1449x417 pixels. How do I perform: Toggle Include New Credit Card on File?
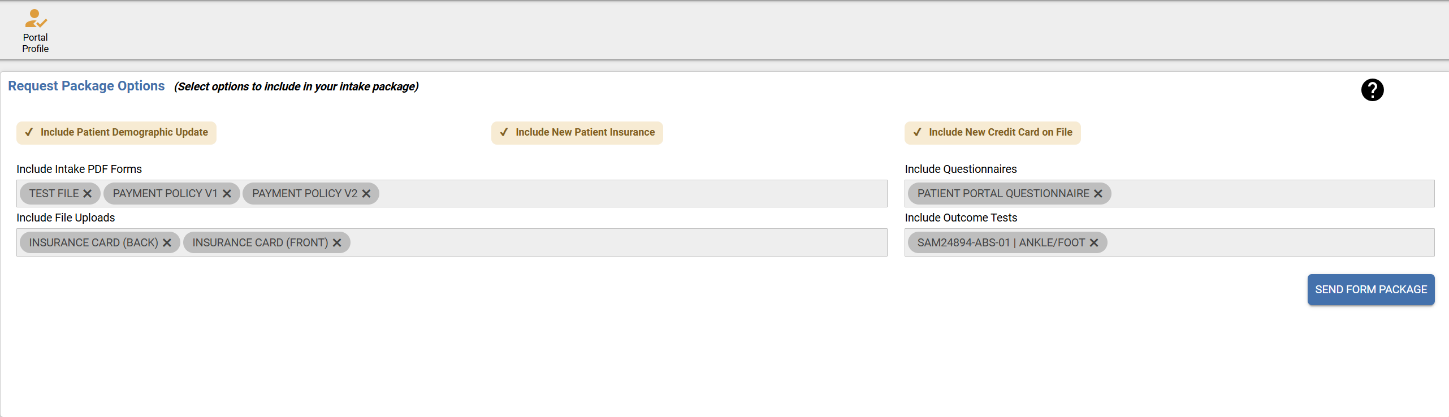point(992,133)
